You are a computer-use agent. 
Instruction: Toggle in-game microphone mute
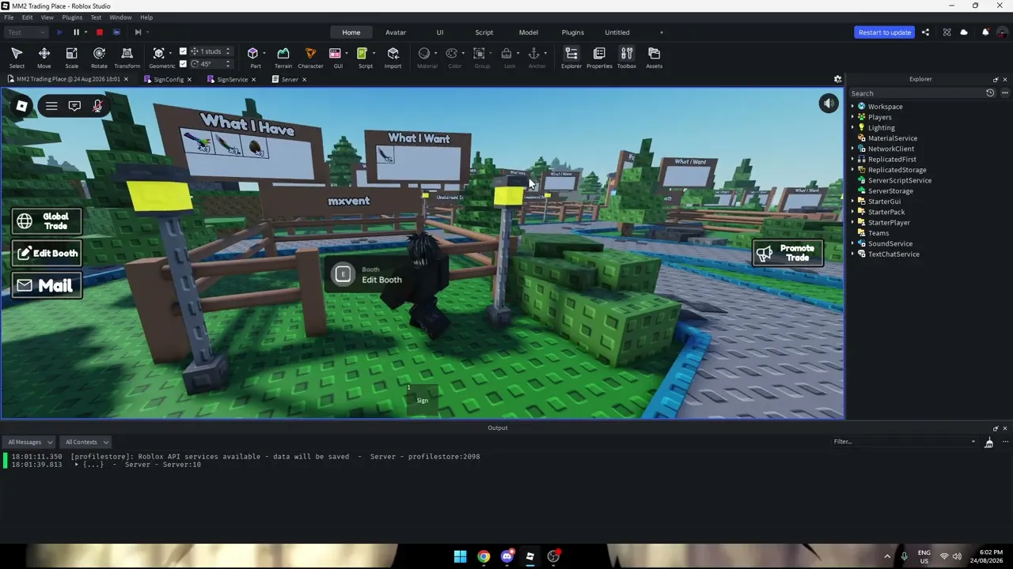(x=97, y=106)
